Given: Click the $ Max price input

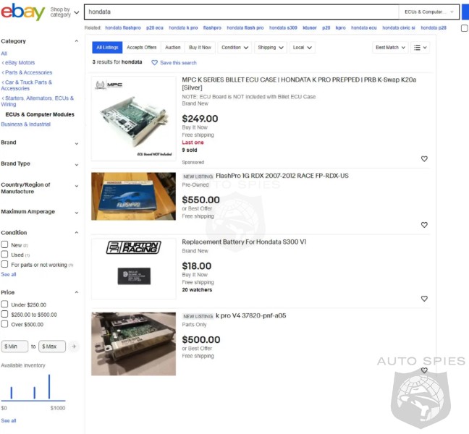Looking at the screenshot, I should tap(52, 346).
